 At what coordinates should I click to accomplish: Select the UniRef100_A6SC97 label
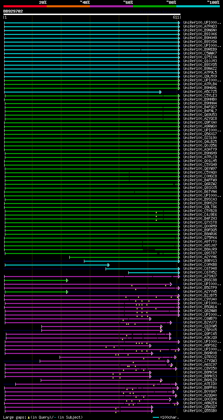click(x=200, y=364)
